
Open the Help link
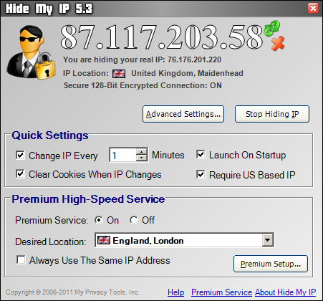pyautogui.click(x=175, y=292)
